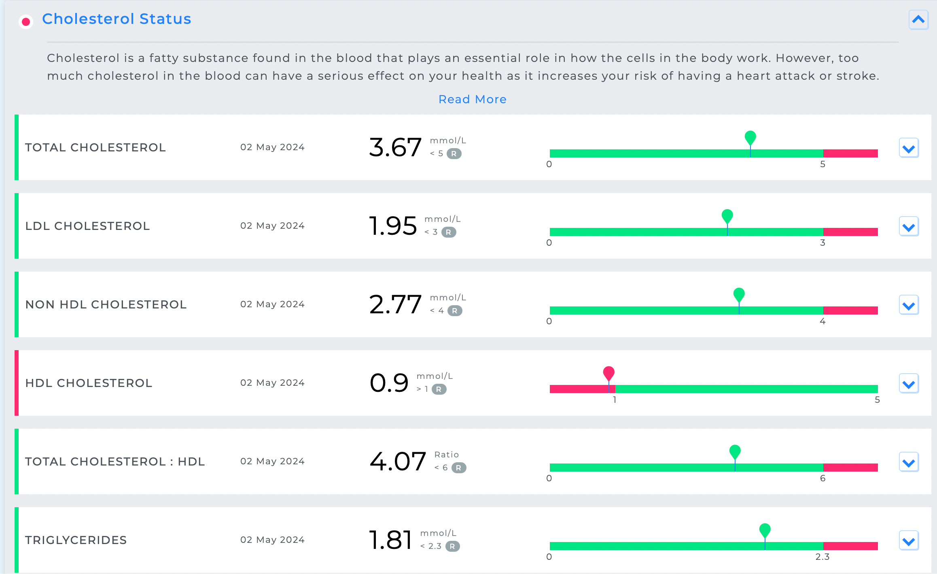
Task: Expand the Triglycerides row details
Action: tap(909, 541)
